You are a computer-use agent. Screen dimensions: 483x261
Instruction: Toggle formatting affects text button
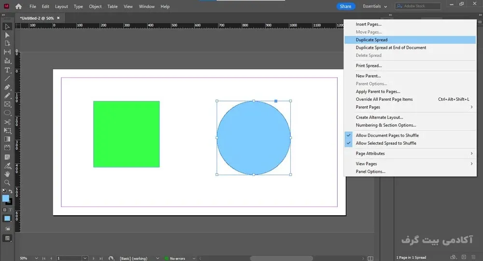10,210
